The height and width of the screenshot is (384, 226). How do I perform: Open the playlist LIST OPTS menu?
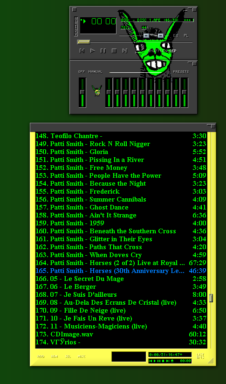click(x=200, y=356)
